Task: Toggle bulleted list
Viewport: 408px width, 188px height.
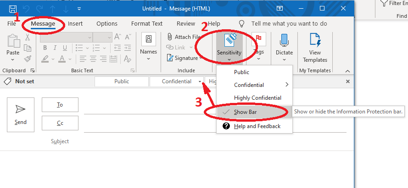Action: coord(79,48)
